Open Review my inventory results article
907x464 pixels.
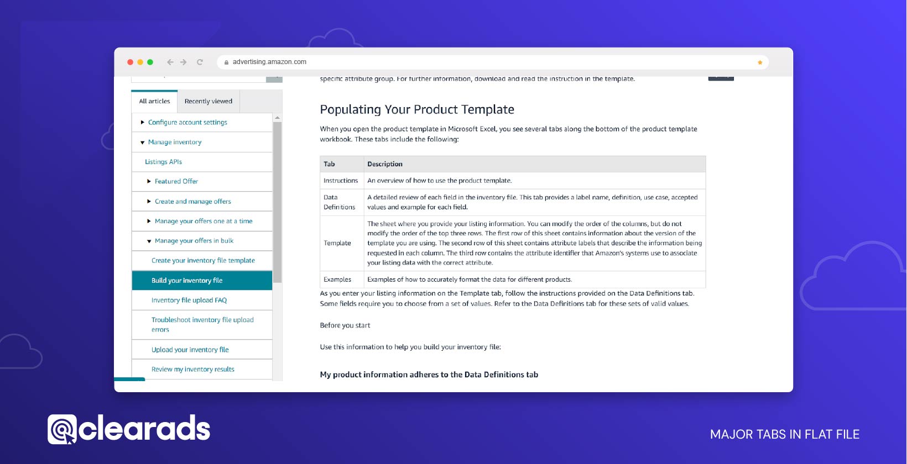tap(193, 370)
